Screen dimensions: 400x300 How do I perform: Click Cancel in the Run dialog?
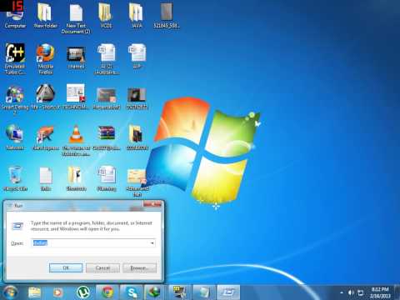(102, 267)
